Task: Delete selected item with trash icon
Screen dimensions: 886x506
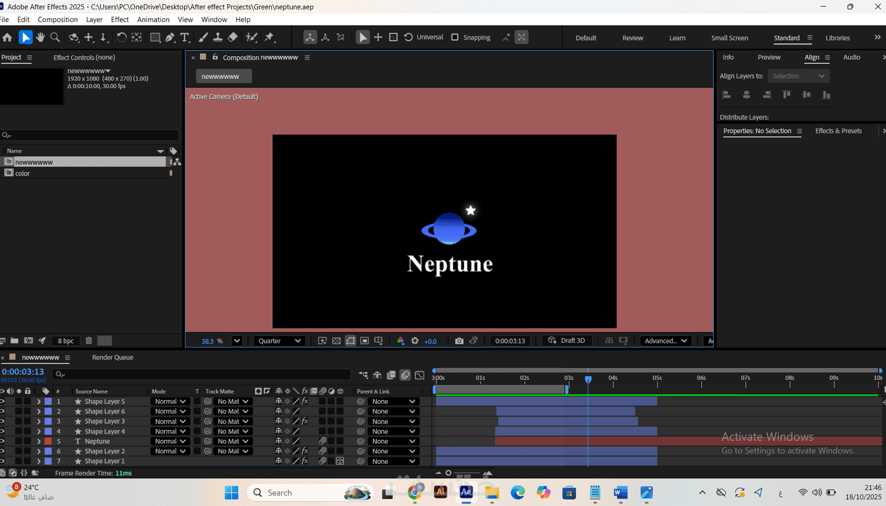Action: (89, 341)
